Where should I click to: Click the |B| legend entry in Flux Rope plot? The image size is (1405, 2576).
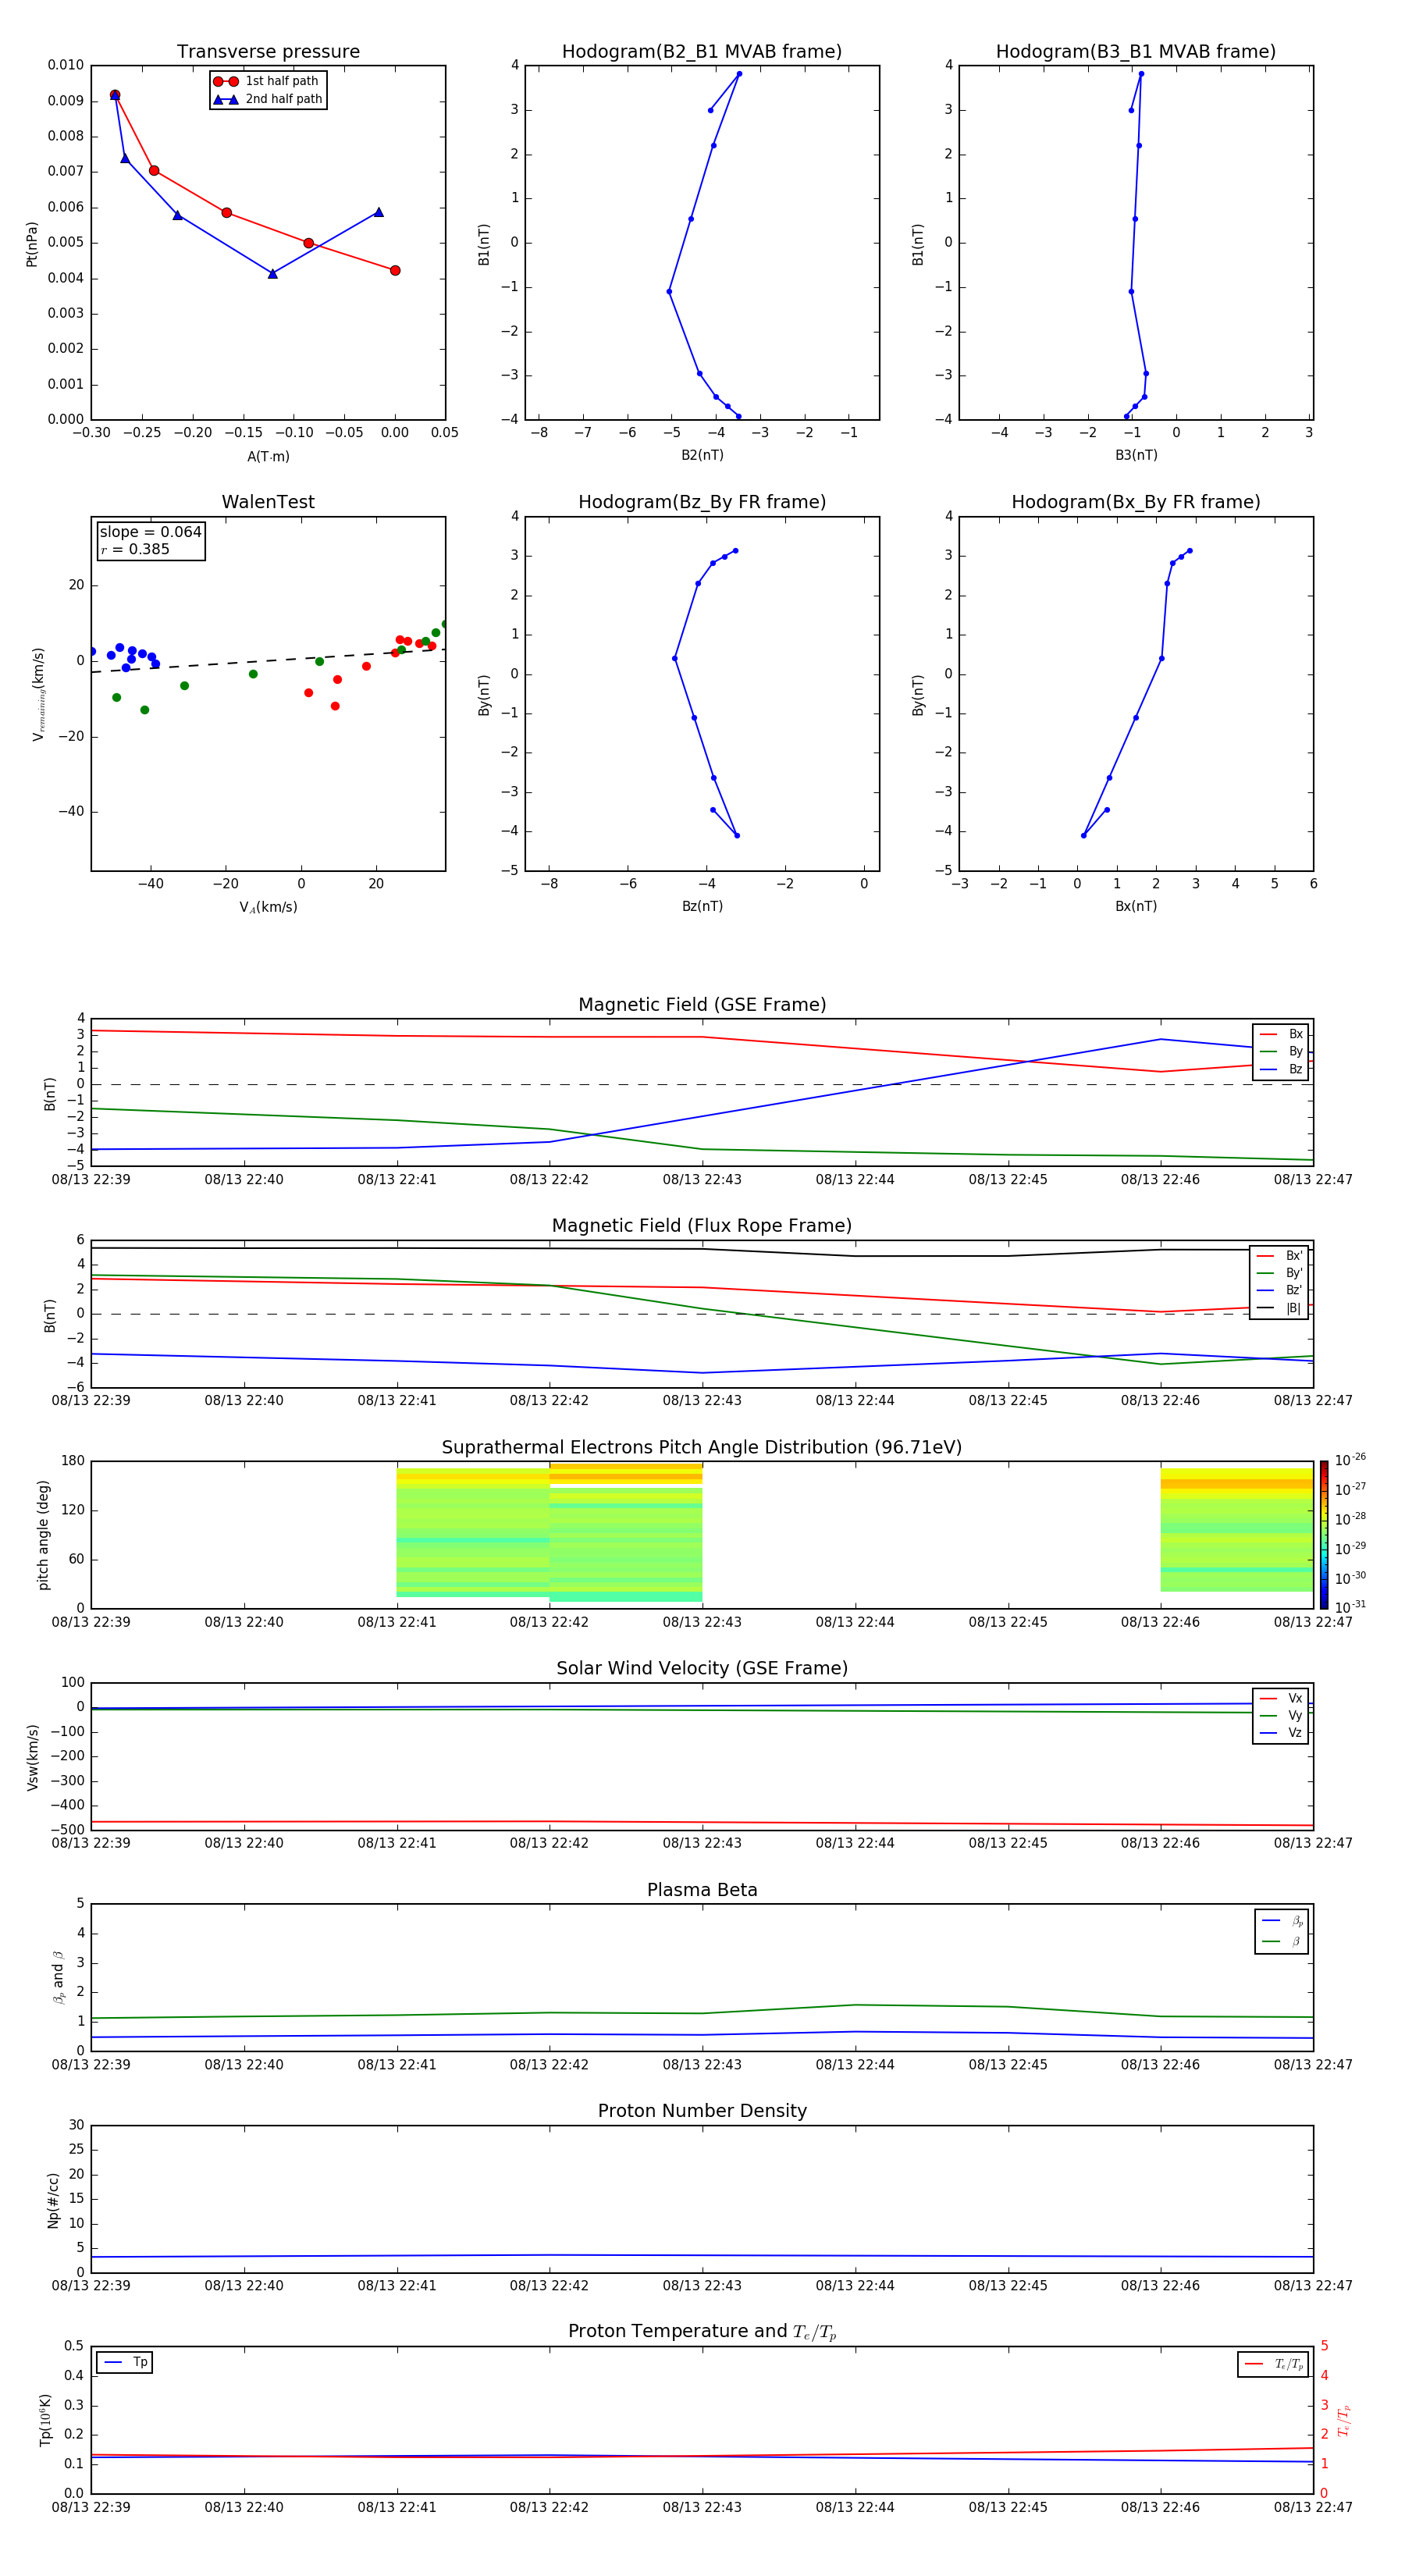coord(1279,1308)
